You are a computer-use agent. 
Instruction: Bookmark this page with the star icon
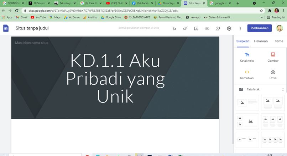click(x=261, y=11)
